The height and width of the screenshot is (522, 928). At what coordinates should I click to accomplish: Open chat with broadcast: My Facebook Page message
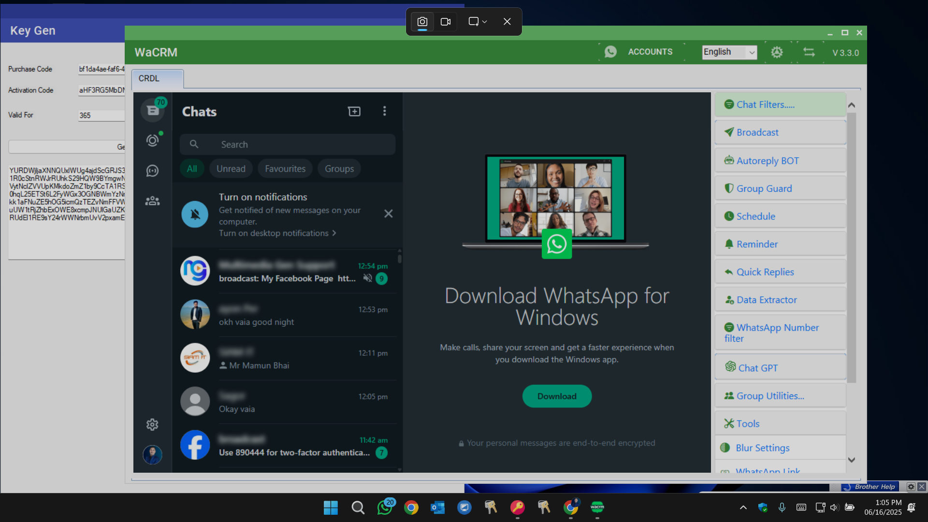288,271
